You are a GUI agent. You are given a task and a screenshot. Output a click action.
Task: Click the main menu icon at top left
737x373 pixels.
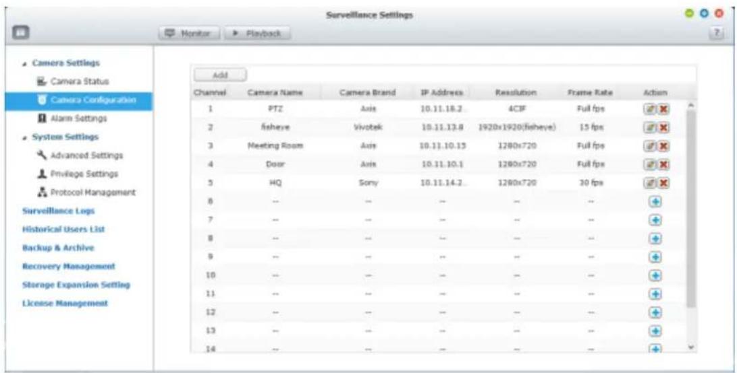coord(21,33)
